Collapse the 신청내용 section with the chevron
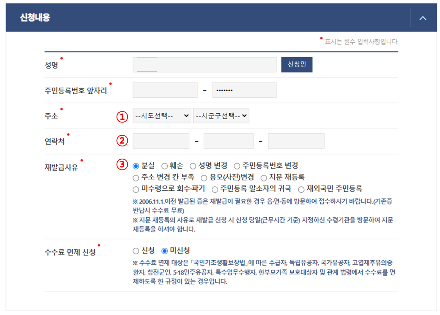Screen dimensions: 440x315 click(x=423, y=18)
